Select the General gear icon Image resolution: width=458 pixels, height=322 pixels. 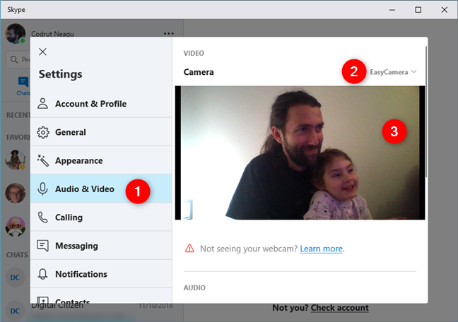43,132
